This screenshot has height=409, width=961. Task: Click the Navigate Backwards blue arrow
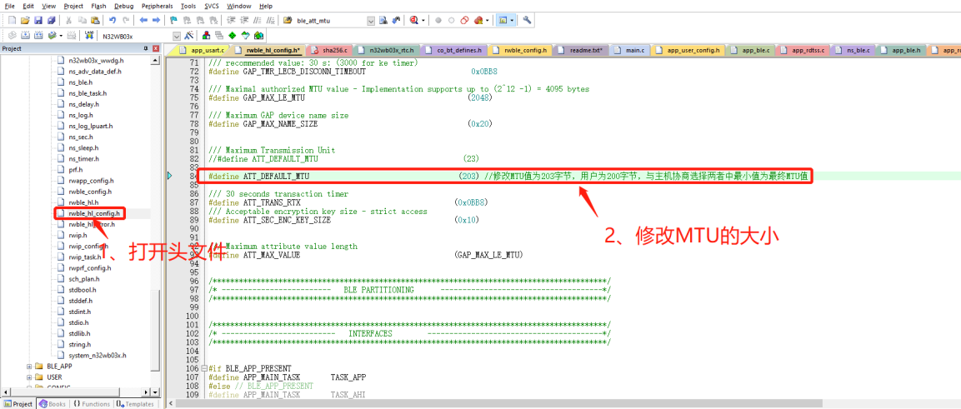tap(143, 20)
